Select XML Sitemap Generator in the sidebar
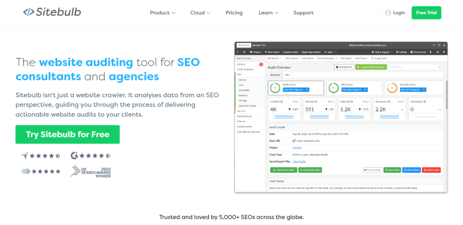The height and width of the screenshot is (225, 463). point(250,132)
